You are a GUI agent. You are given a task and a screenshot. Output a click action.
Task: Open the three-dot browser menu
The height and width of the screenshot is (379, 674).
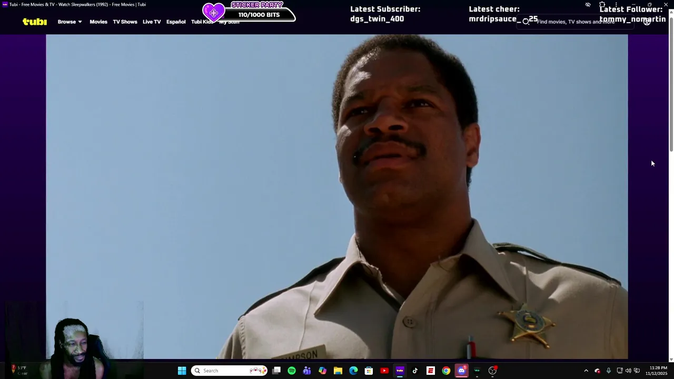(x=616, y=5)
